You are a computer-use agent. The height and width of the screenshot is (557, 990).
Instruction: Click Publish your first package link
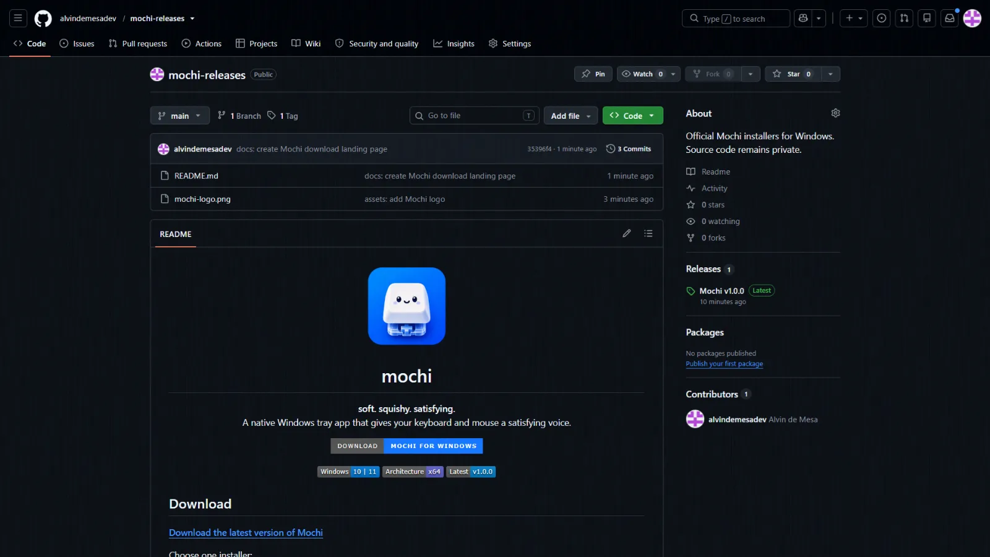pyautogui.click(x=724, y=364)
